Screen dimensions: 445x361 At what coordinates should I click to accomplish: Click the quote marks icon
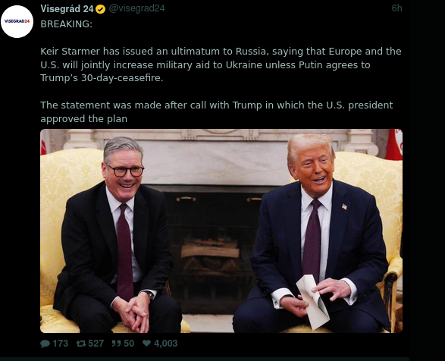pyautogui.click(x=116, y=344)
